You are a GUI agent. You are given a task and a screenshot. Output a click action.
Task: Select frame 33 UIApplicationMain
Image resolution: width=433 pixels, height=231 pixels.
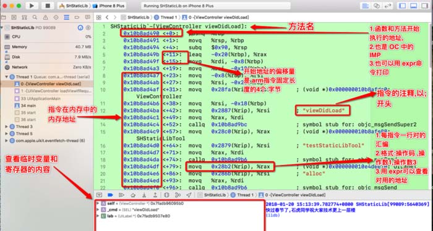click(x=46, y=98)
